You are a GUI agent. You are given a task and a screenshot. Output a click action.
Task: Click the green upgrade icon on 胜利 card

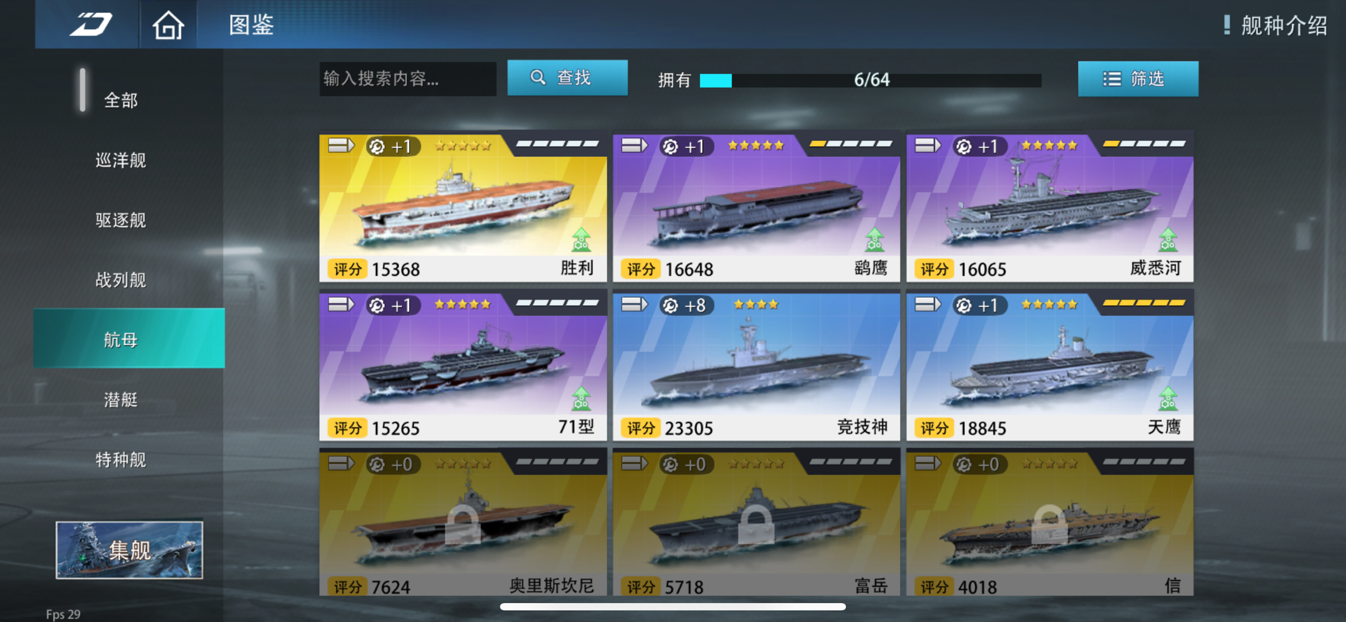point(580,240)
